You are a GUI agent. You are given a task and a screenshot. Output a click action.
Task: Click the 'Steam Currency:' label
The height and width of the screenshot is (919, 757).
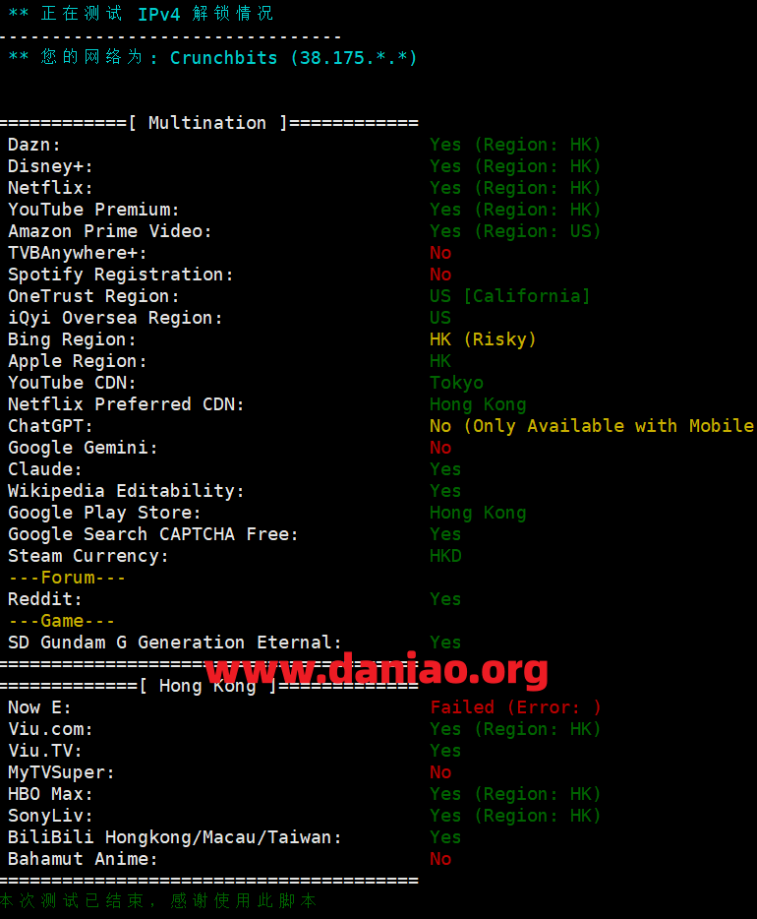[x=87, y=556]
